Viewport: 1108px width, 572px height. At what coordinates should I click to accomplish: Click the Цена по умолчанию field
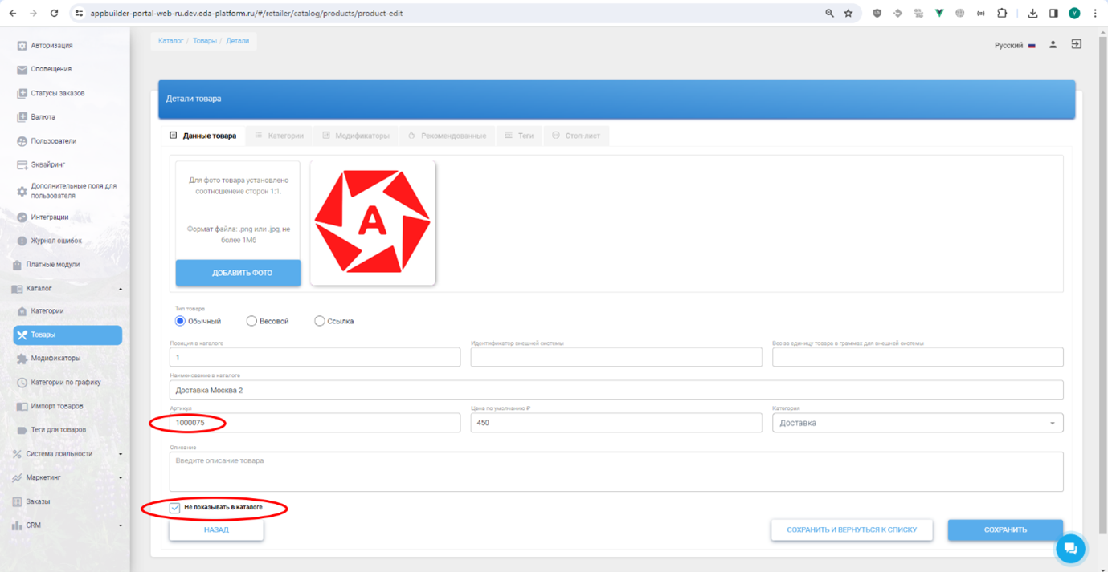coord(616,423)
